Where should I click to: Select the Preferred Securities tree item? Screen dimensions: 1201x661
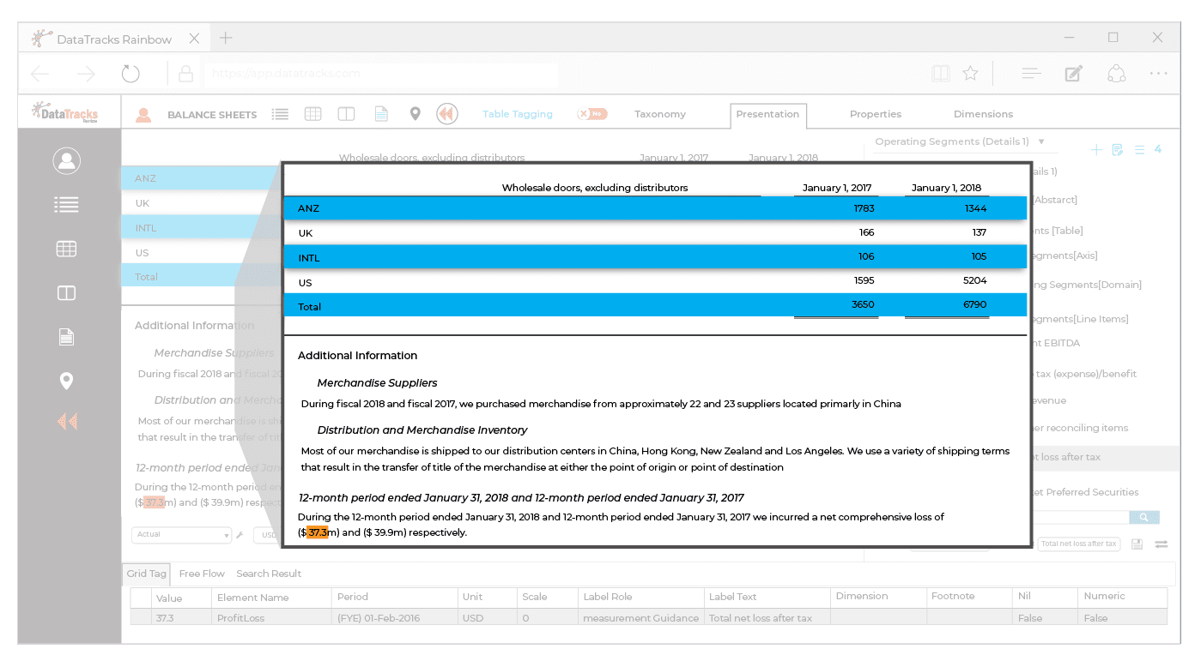(x=1085, y=492)
